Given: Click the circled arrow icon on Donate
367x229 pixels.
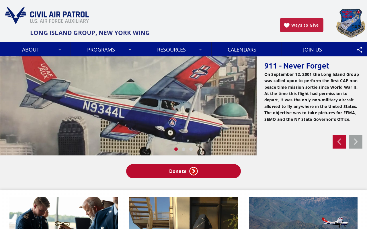Looking at the screenshot, I should [x=194, y=171].
